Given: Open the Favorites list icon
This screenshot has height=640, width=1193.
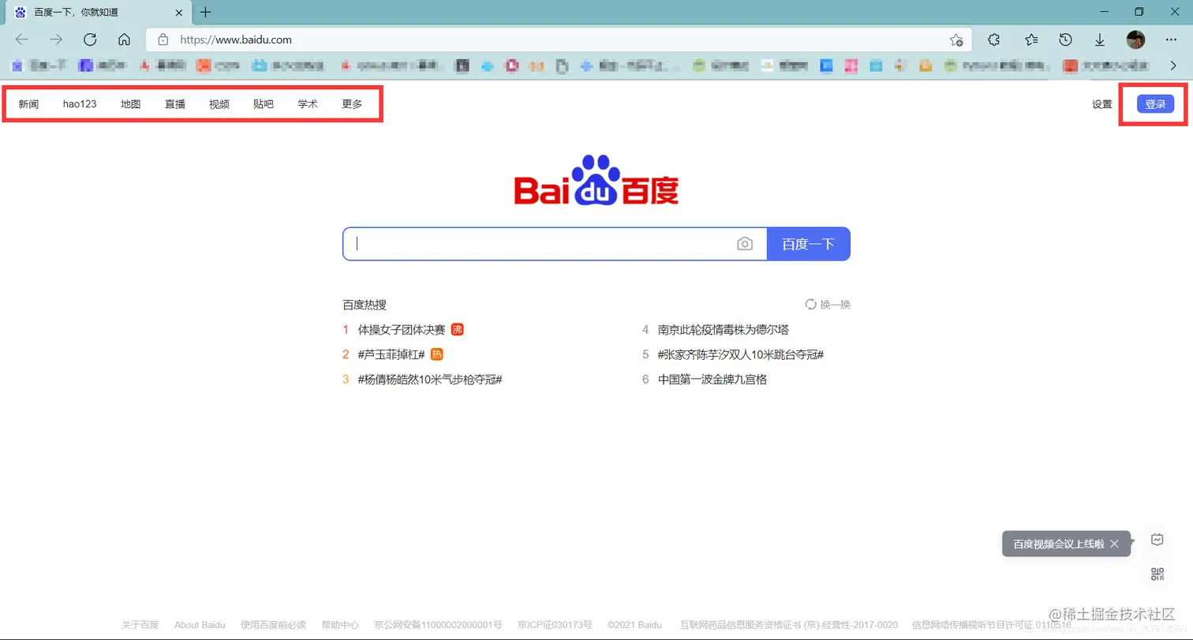Looking at the screenshot, I should tap(1030, 39).
